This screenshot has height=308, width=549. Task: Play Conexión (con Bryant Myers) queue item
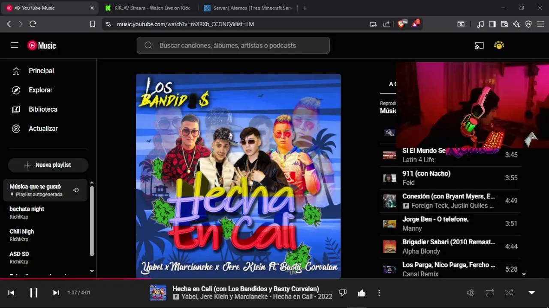[x=450, y=201]
